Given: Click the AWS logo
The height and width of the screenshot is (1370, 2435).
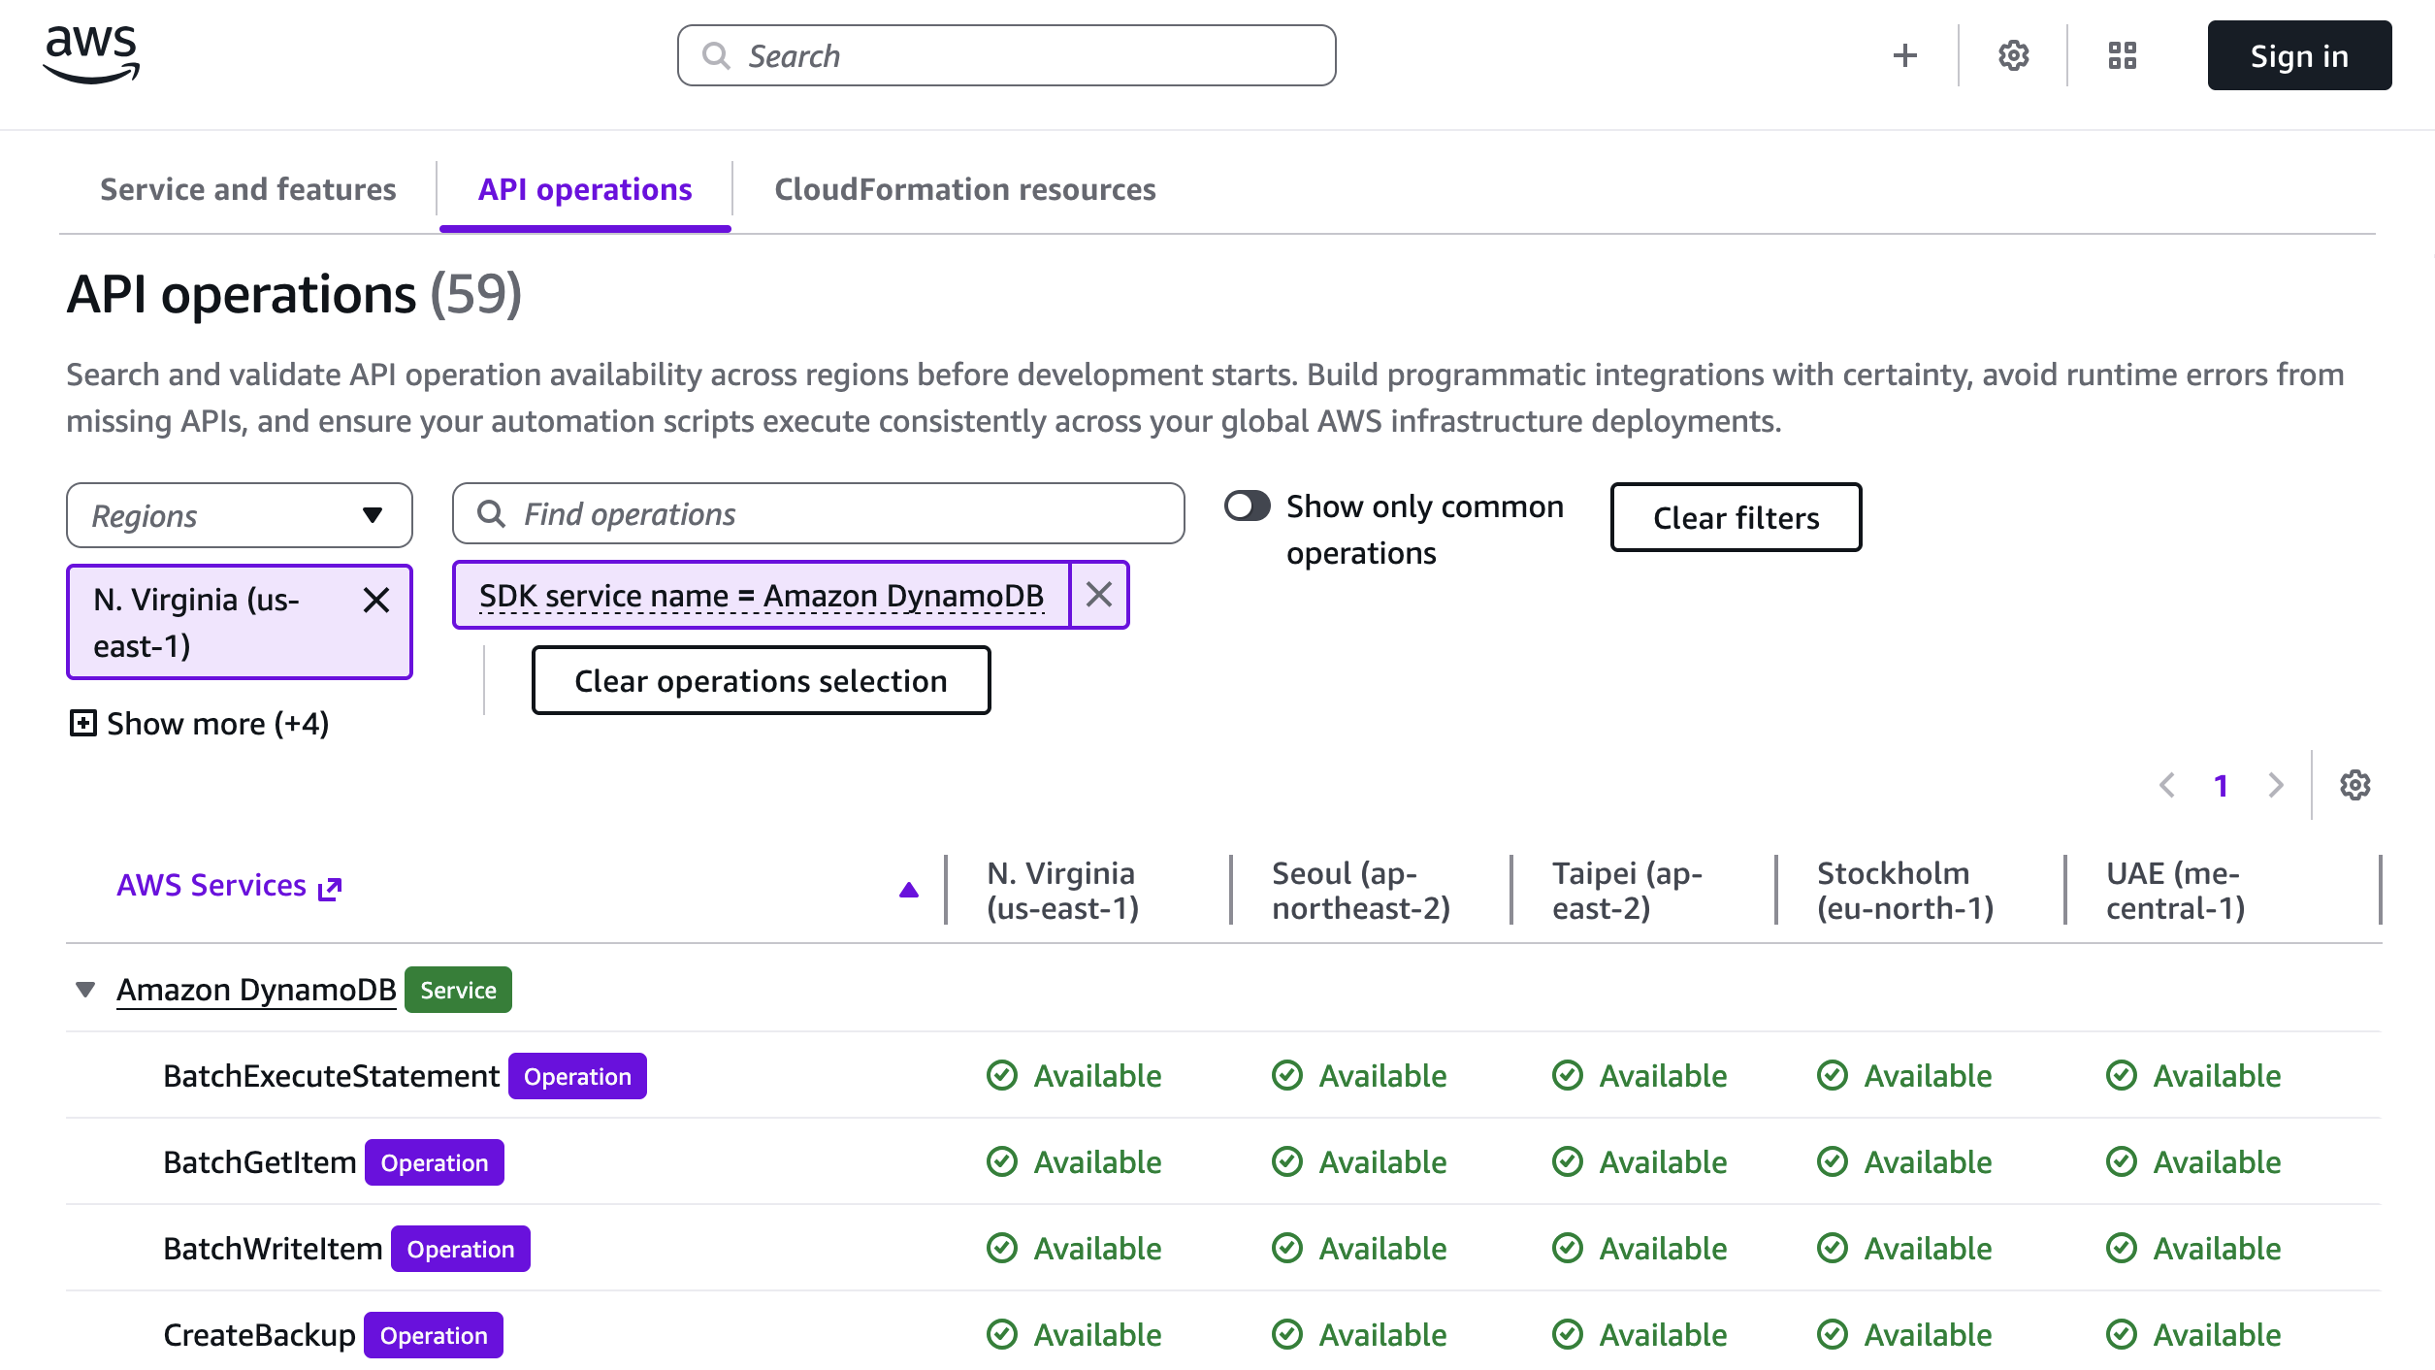Looking at the screenshot, I should coord(91,54).
